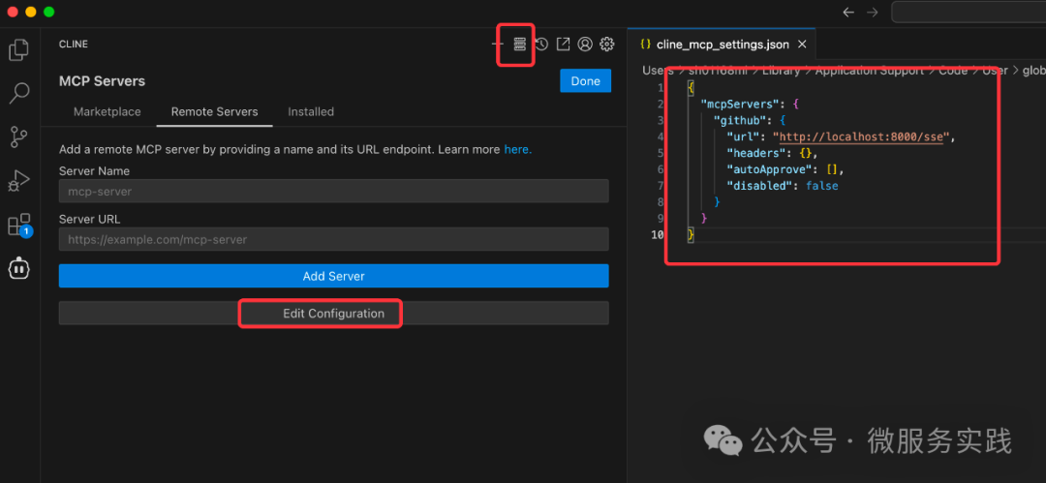This screenshot has height=483, width=1046.
Task: Focus the Server URL input field
Action: pos(333,239)
